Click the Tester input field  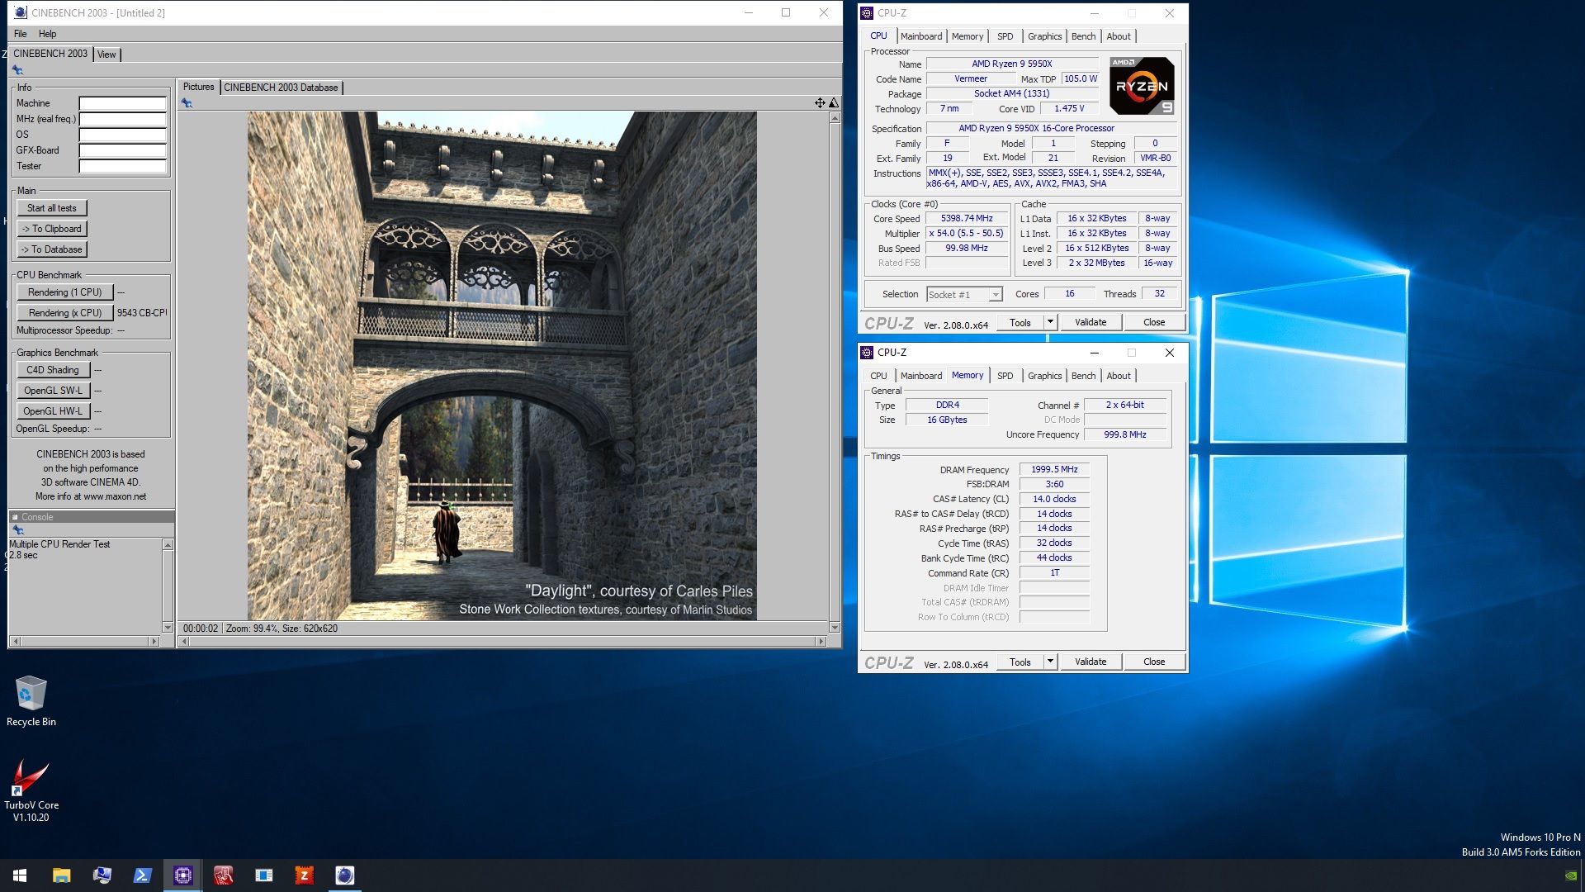click(x=122, y=166)
